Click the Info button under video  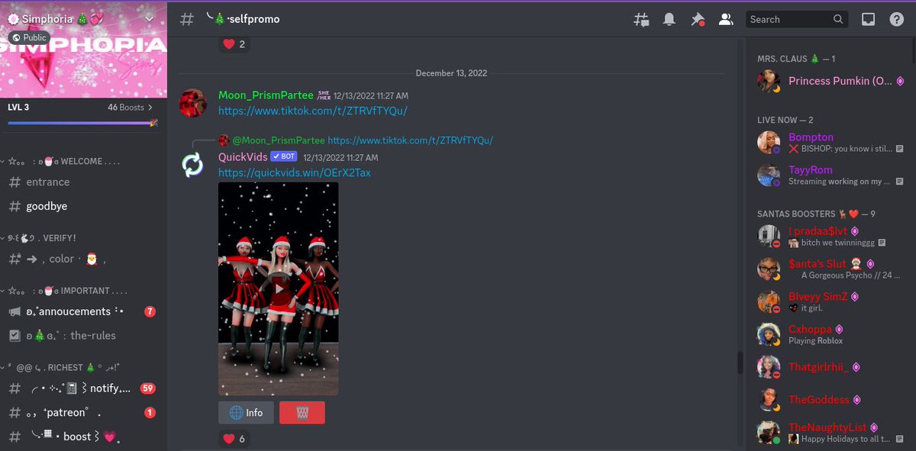pos(246,413)
